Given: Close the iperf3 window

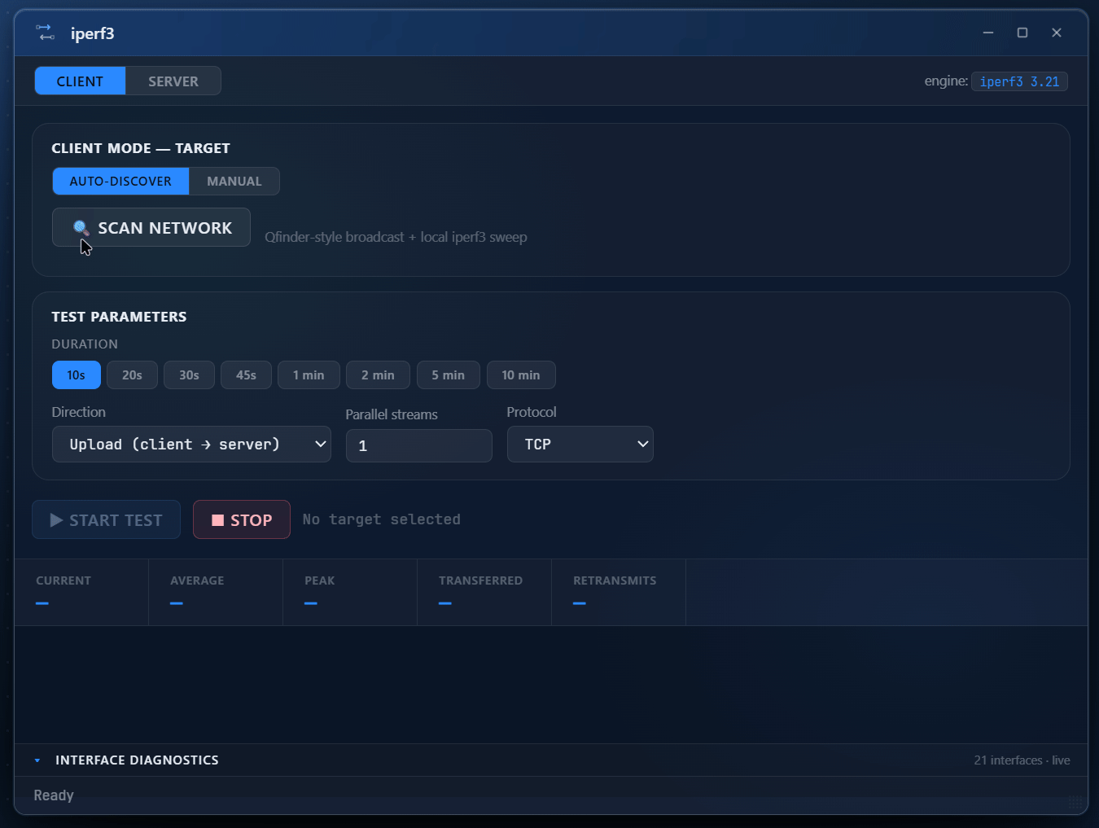Looking at the screenshot, I should coord(1057,33).
